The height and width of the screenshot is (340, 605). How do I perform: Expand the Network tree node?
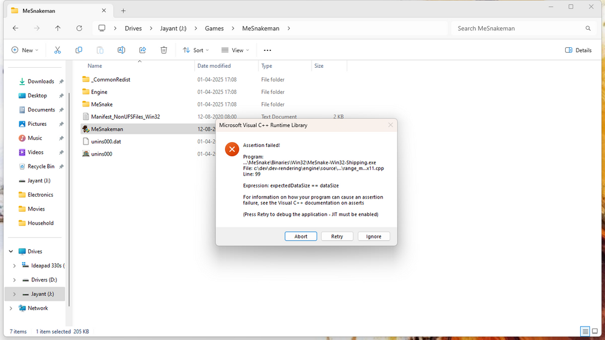pos(11,309)
